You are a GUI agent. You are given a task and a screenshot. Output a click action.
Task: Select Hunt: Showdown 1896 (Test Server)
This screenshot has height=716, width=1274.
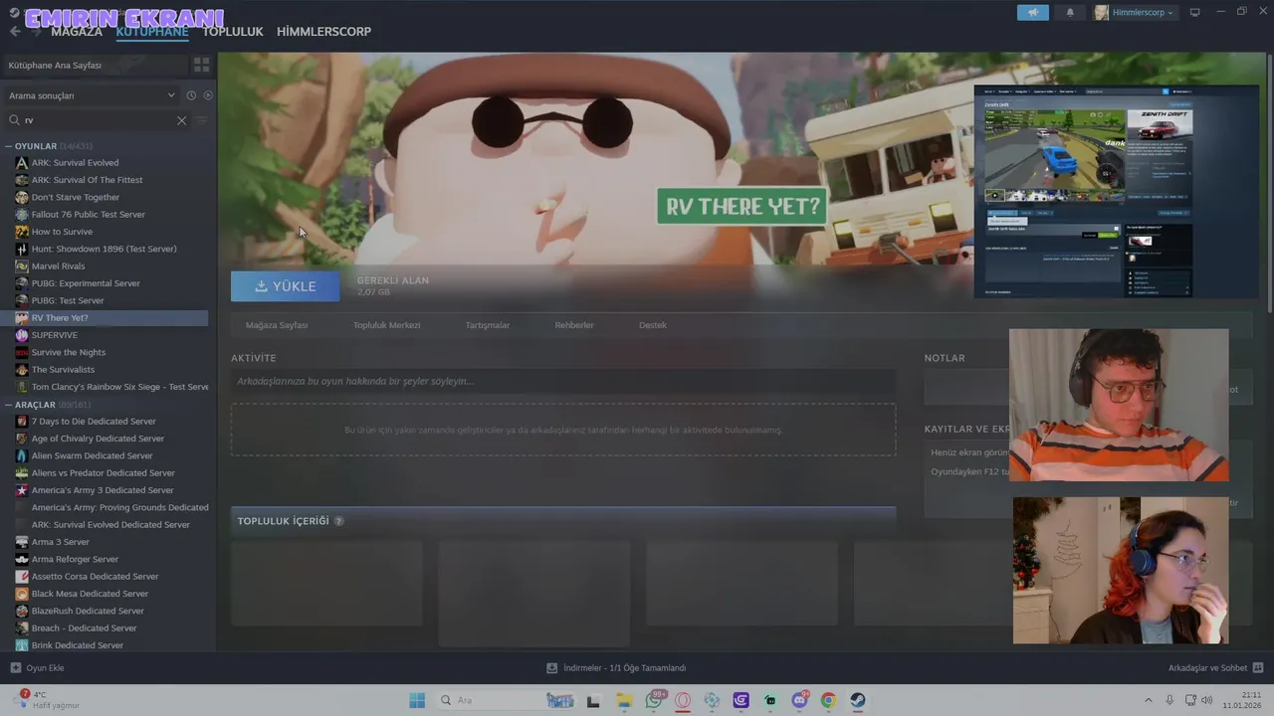(x=106, y=249)
